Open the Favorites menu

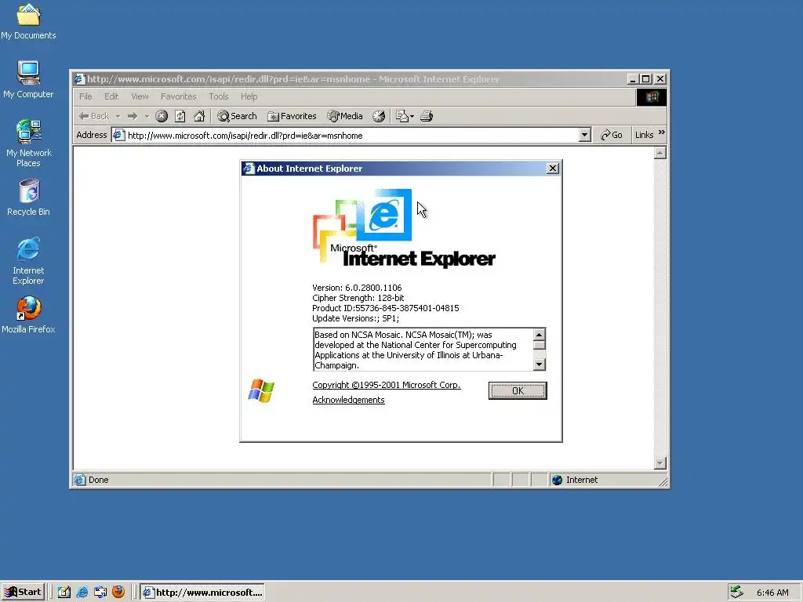(x=178, y=96)
